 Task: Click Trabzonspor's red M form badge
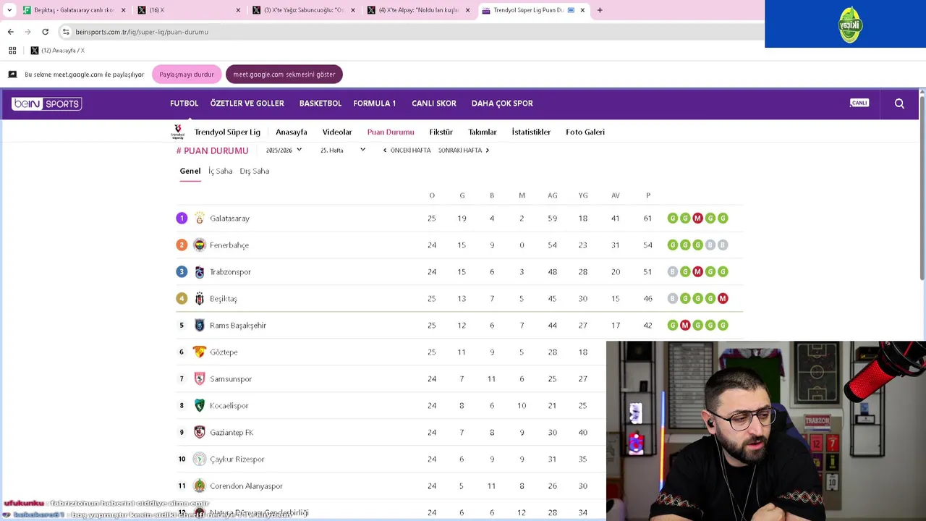697,271
